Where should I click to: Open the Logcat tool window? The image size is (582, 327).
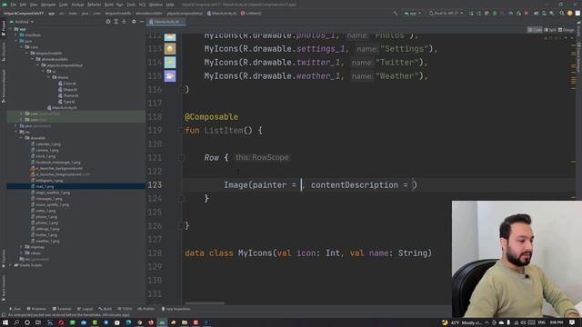(85, 309)
